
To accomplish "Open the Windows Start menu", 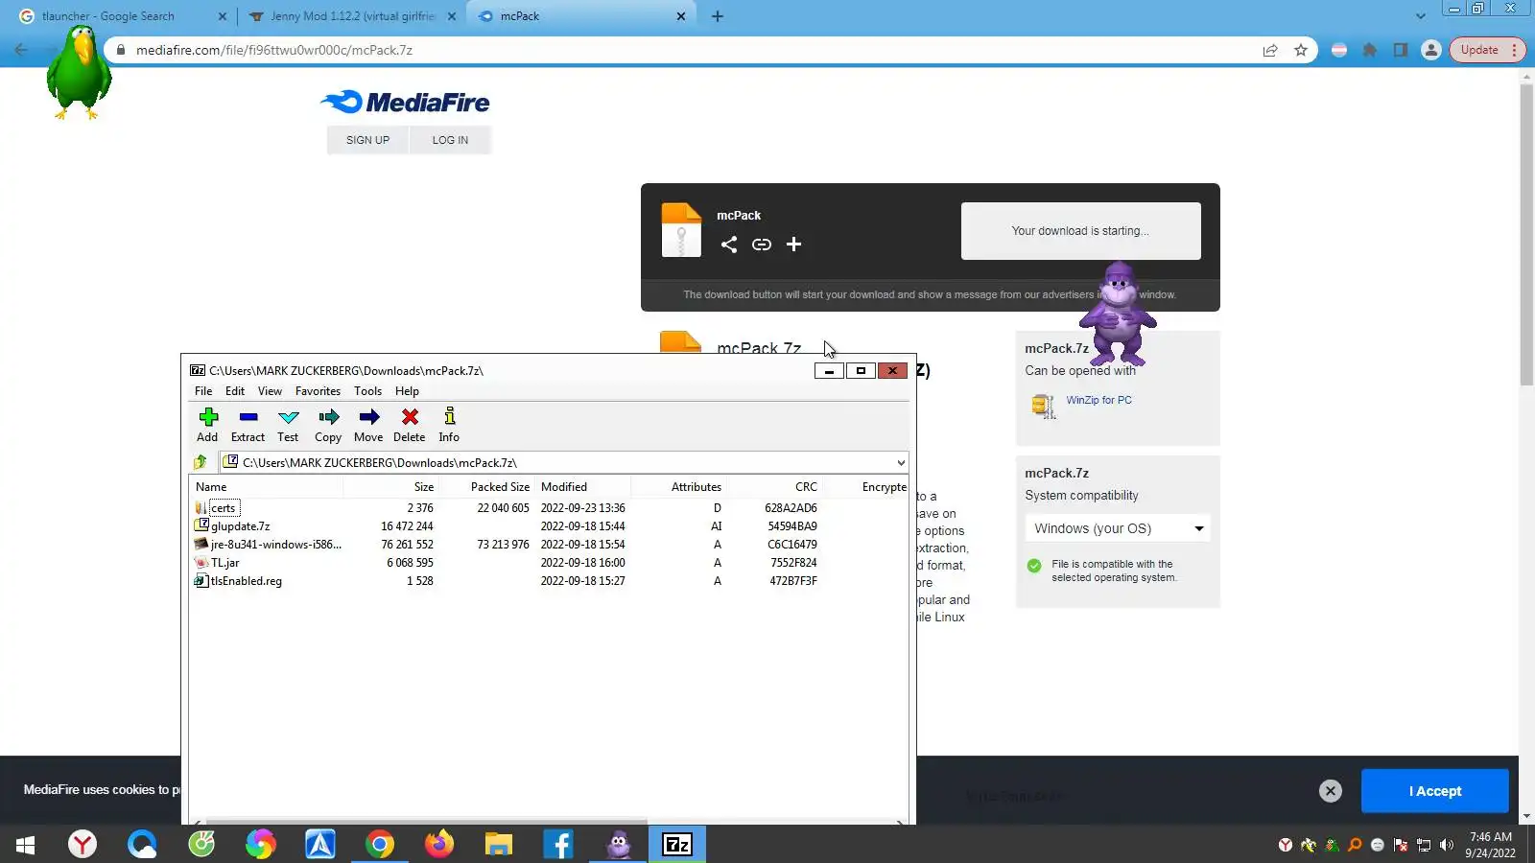I will (x=26, y=844).
